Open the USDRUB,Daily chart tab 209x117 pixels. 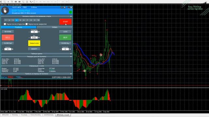(x=49, y=115)
